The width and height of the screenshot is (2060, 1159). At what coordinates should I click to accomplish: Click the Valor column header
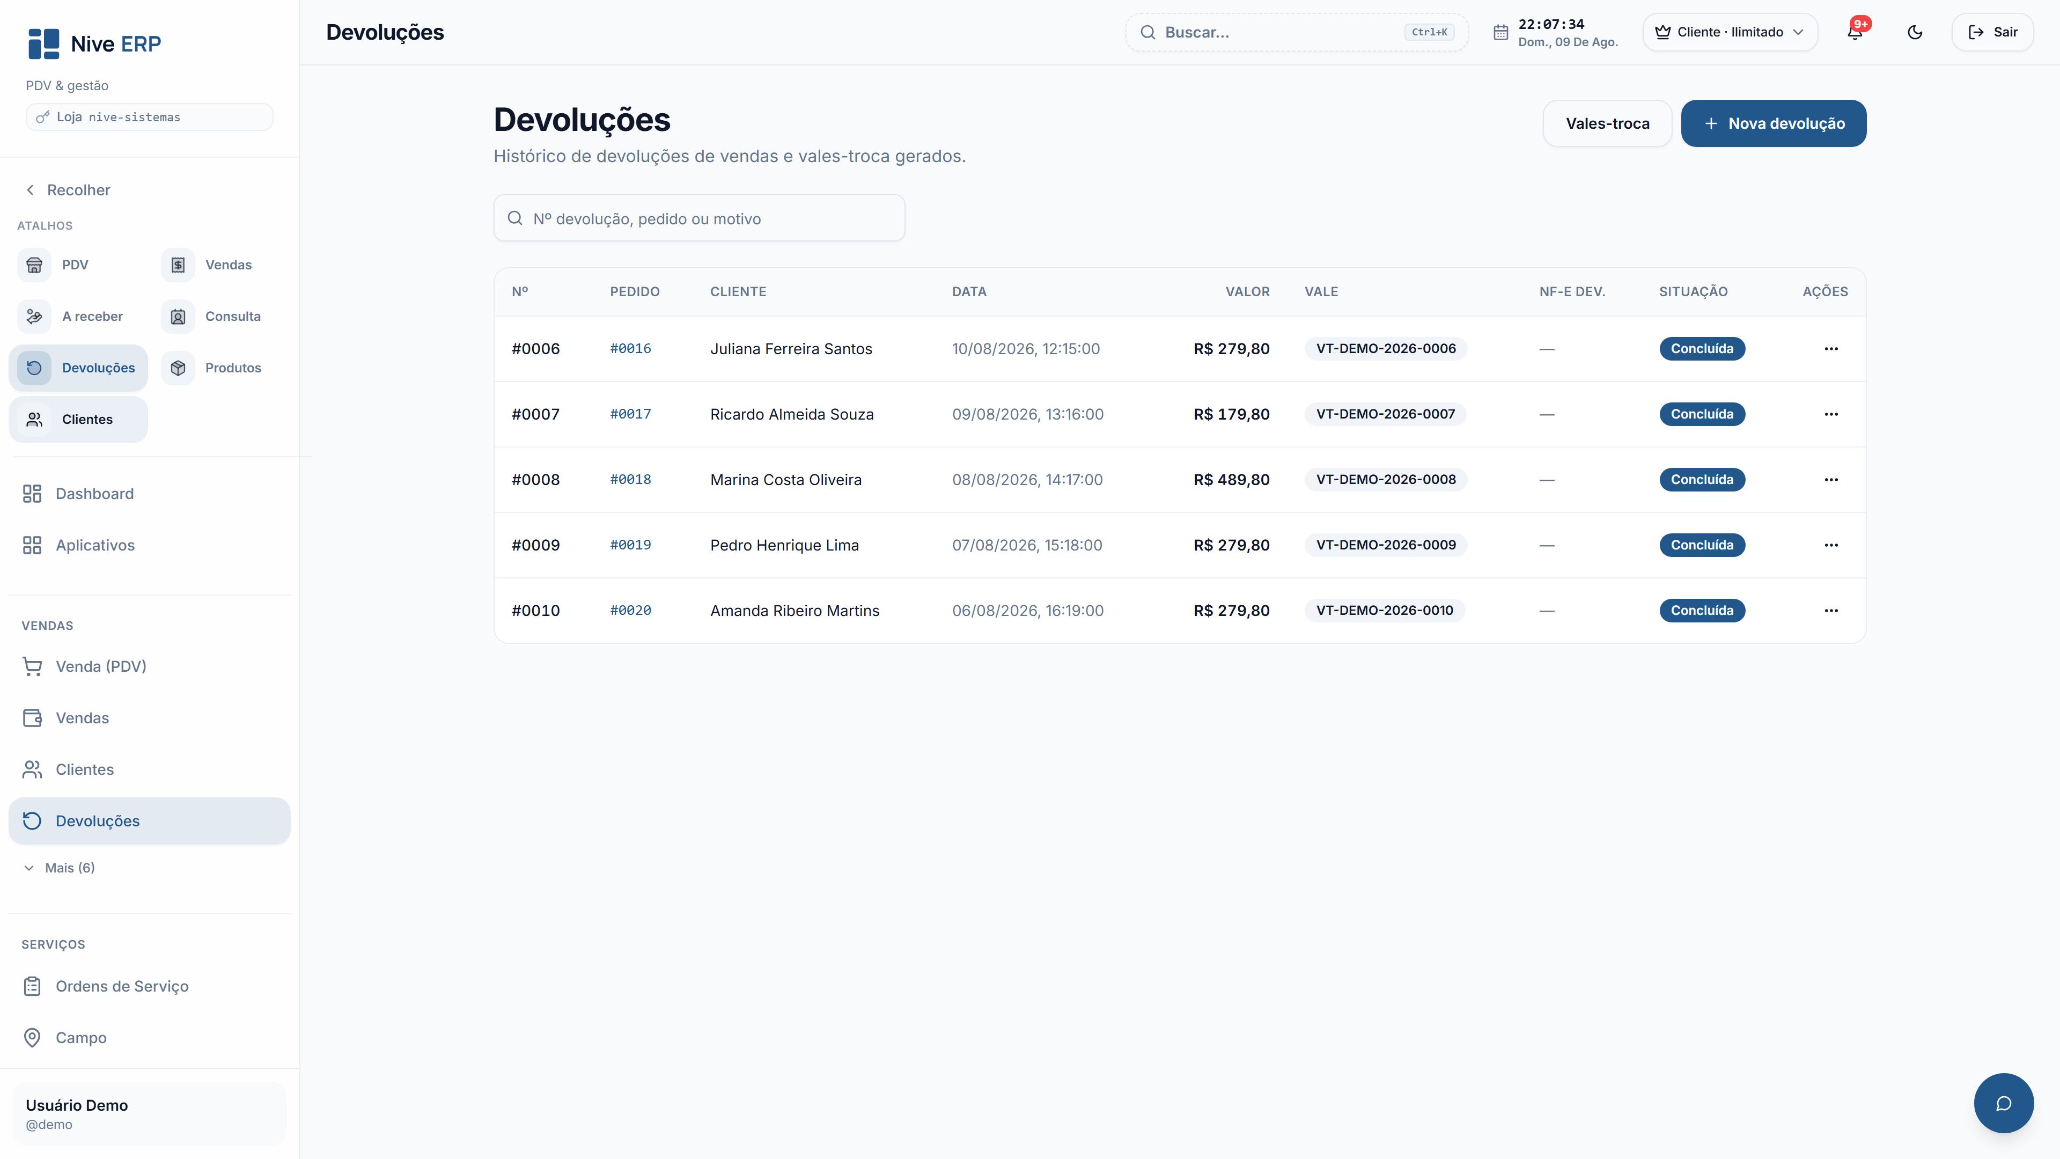1247,292
